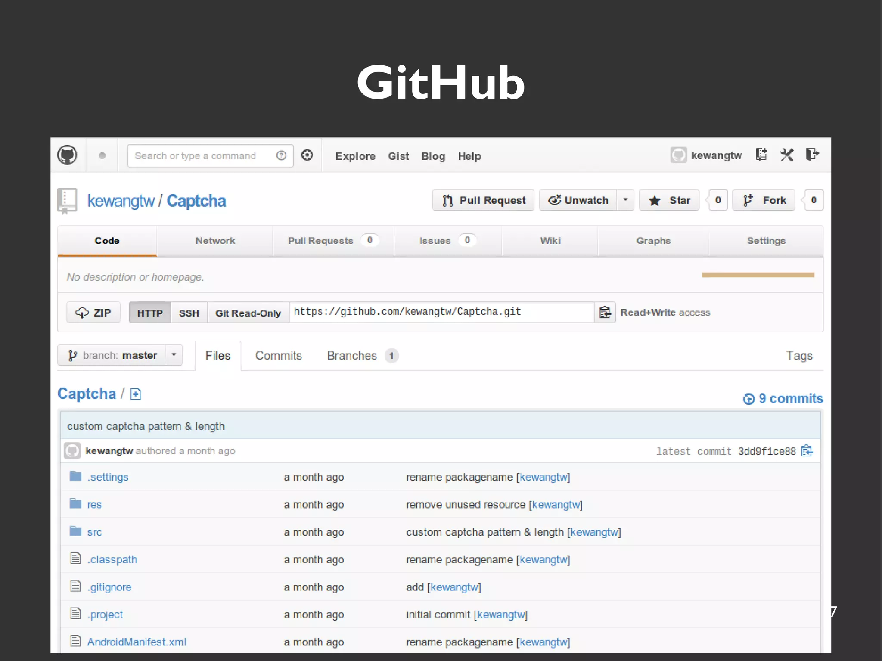Click the fork count 0

814,200
